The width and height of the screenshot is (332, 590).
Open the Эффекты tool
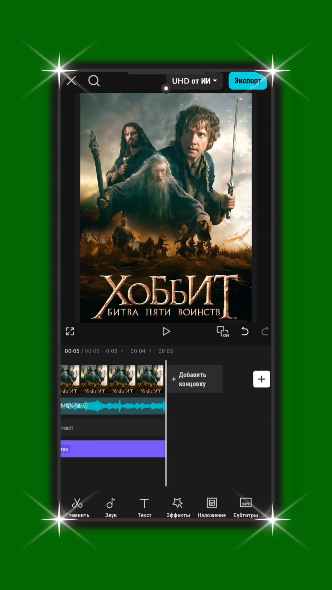(178, 508)
